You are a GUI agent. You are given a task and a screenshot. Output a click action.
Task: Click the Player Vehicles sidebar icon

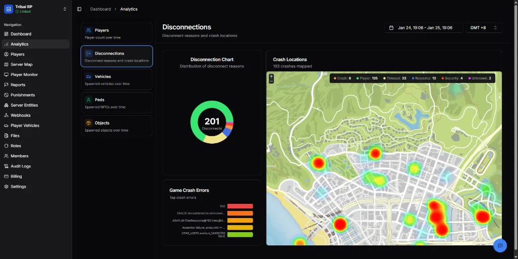tap(6, 125)
